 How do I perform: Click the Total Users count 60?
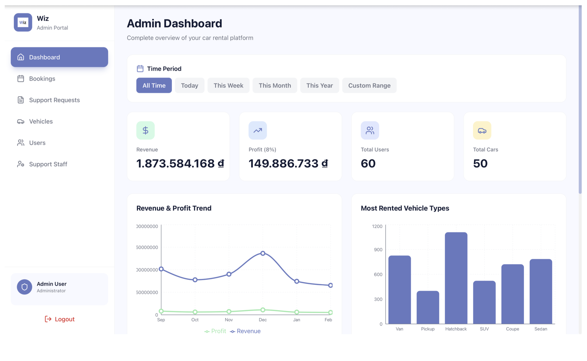point(368,163)
